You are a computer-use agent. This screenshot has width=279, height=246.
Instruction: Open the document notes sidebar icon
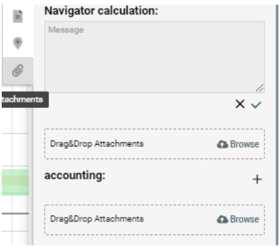[x=18, y=16]
